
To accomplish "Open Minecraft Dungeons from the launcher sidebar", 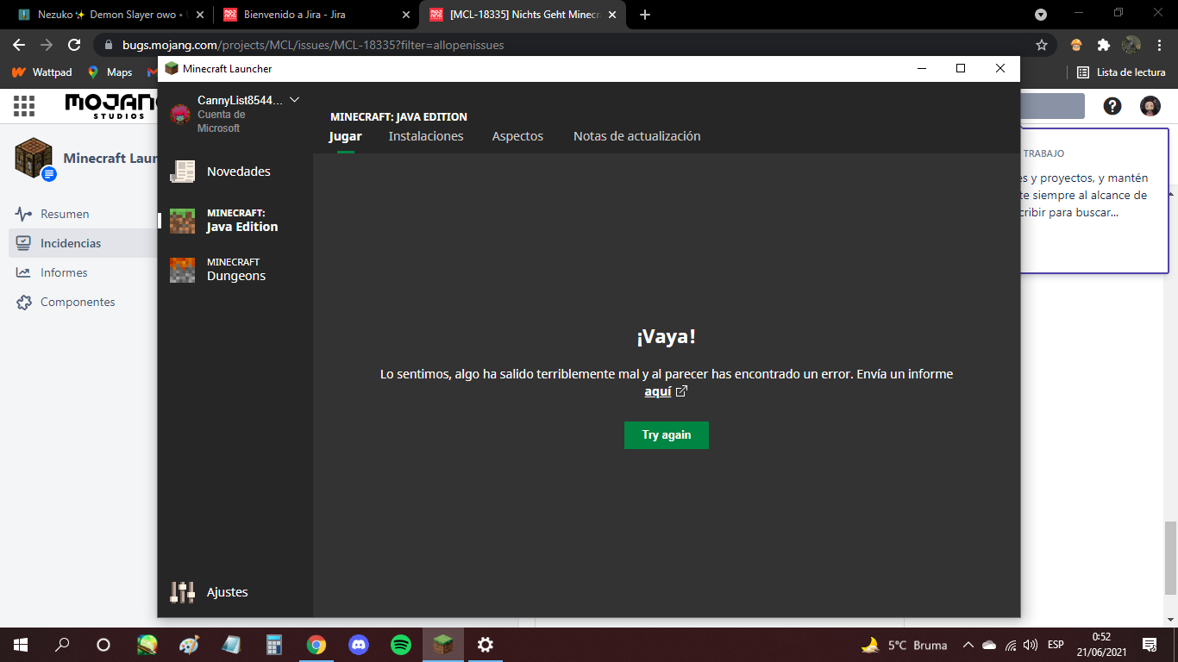I will point(235,270).
